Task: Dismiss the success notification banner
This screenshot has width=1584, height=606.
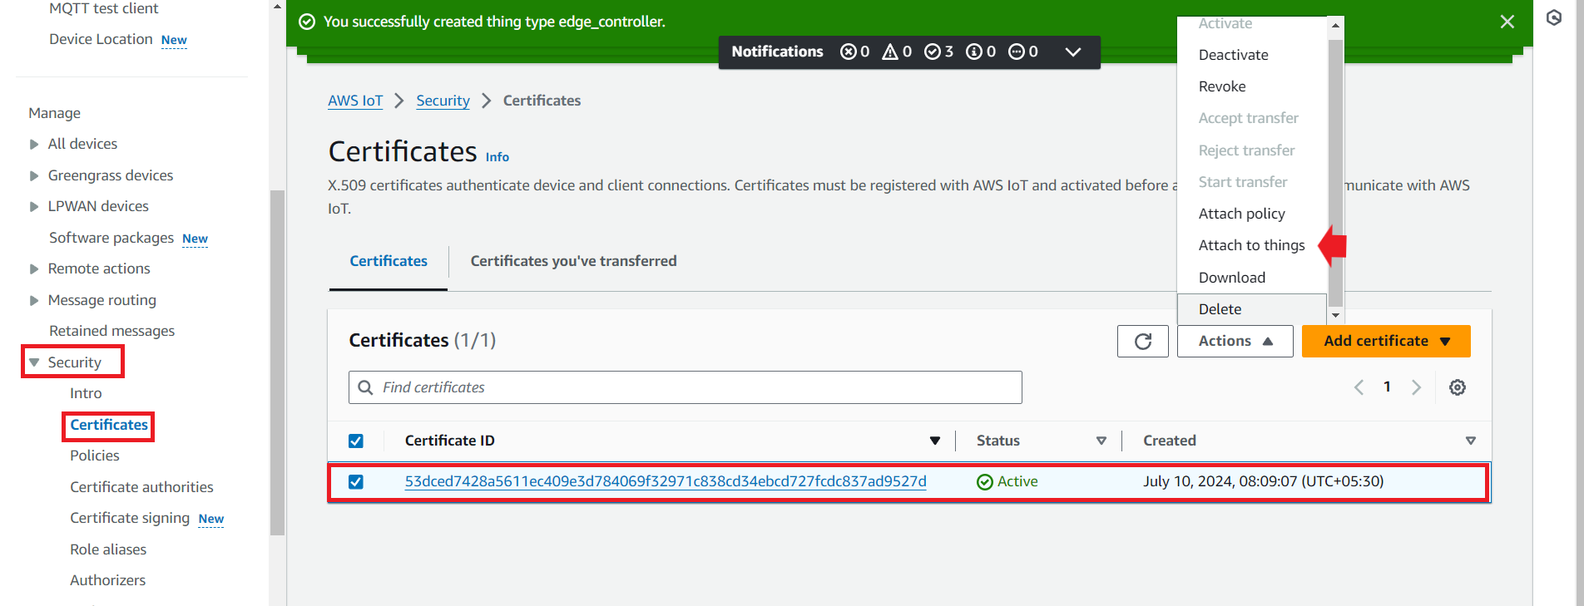Action: pyautogui.click(x=1507, y=22)
